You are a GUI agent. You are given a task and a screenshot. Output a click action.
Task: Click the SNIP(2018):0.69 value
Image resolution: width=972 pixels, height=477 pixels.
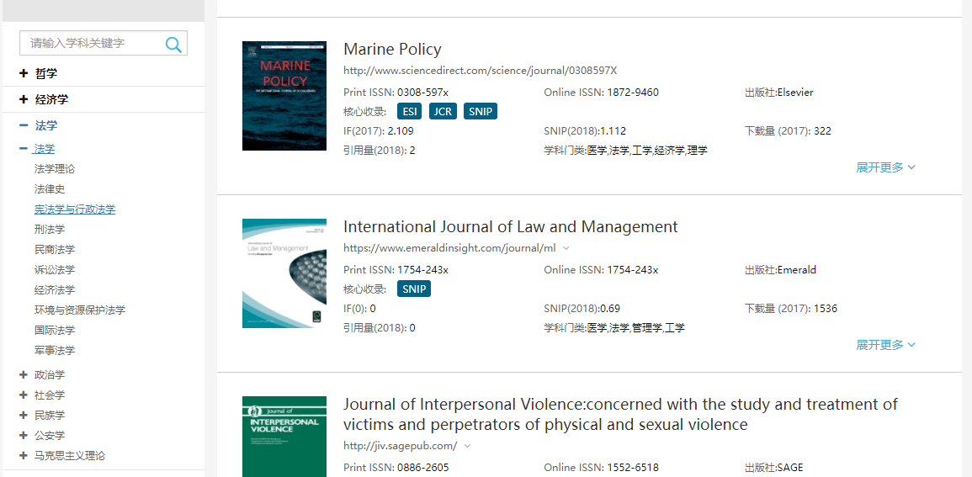click(x=582, y=308)
